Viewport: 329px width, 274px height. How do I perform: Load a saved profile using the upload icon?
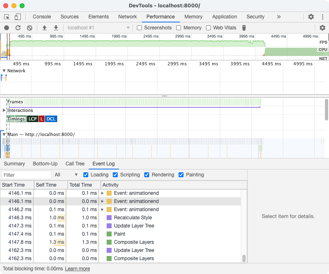click(x=45, y=28)
